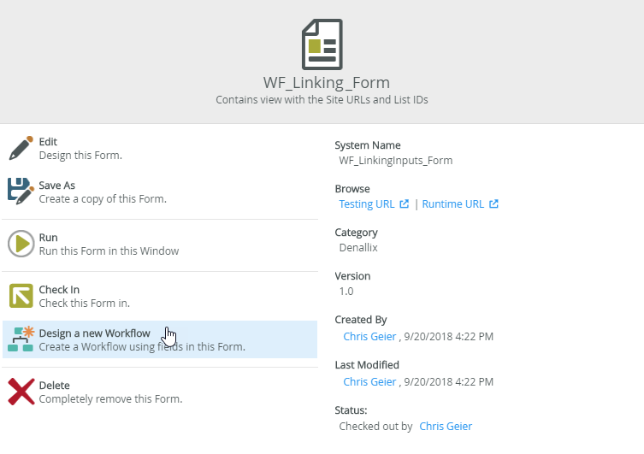The width and height of the screenshot is (644, 454).
Task: Click the Edit pencil icon
Action: pyautogui.click(x=21, y=148)
